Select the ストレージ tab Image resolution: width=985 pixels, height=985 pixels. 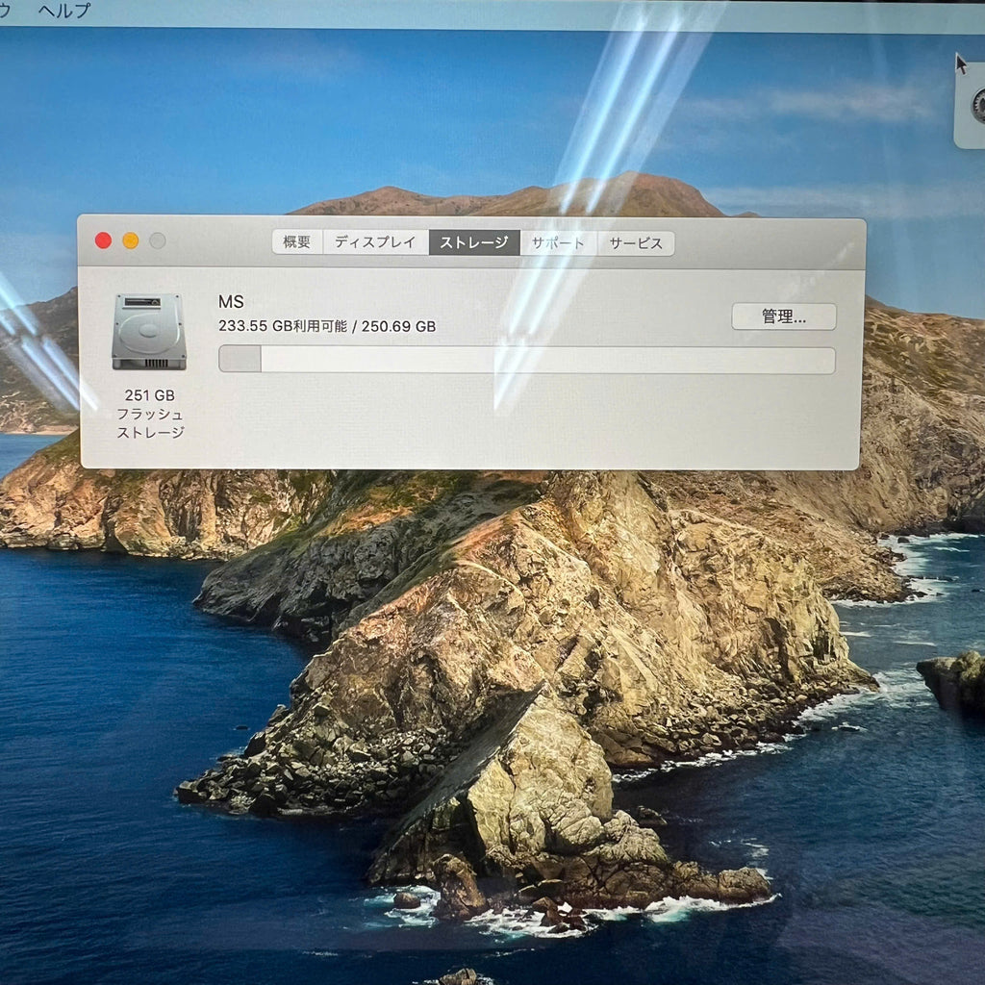coord(474,242)
